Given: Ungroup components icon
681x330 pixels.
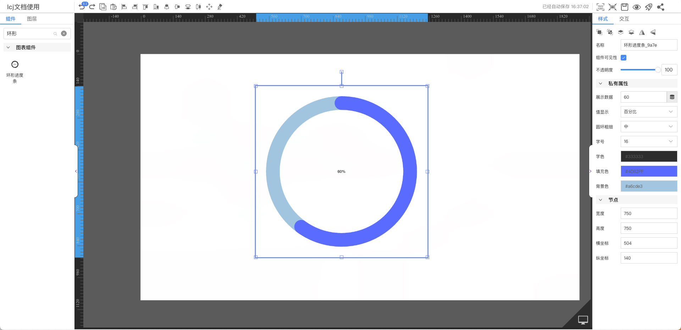Looking at the screenshot, I should [x=610, y=32].
